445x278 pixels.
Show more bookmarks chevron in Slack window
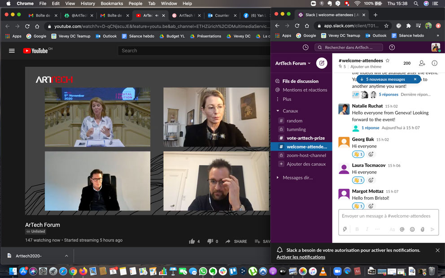pos(438,36)
